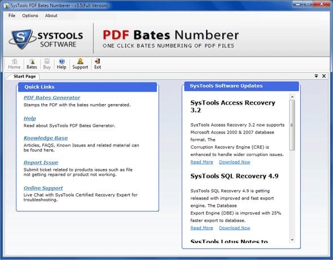Viewport: 333px width, 260px height.
Task: Click the app icon in title bar
Action: coord(6,6)
